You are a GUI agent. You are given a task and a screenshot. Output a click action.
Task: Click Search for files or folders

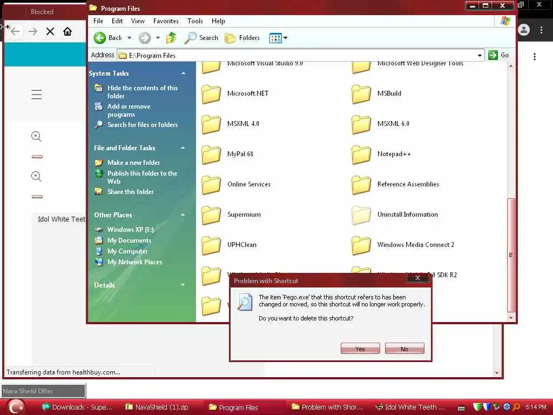pos(143,125)
